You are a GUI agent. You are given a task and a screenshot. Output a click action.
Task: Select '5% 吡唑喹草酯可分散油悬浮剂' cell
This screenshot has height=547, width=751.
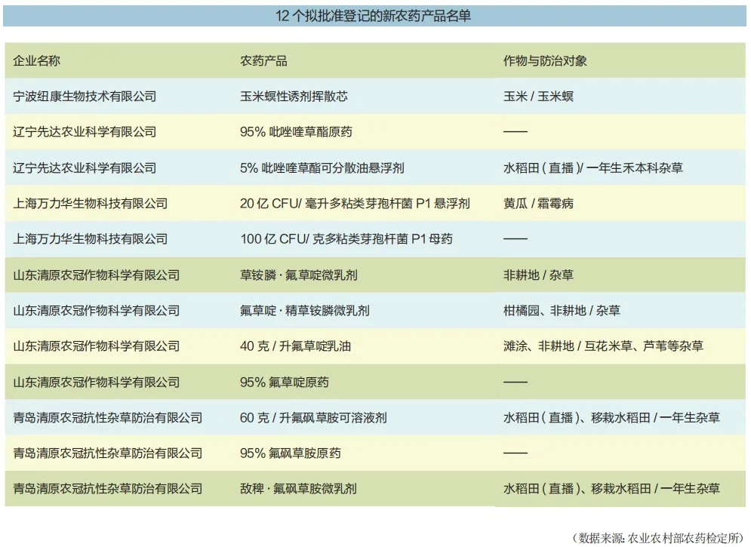(x=322, y=168)
